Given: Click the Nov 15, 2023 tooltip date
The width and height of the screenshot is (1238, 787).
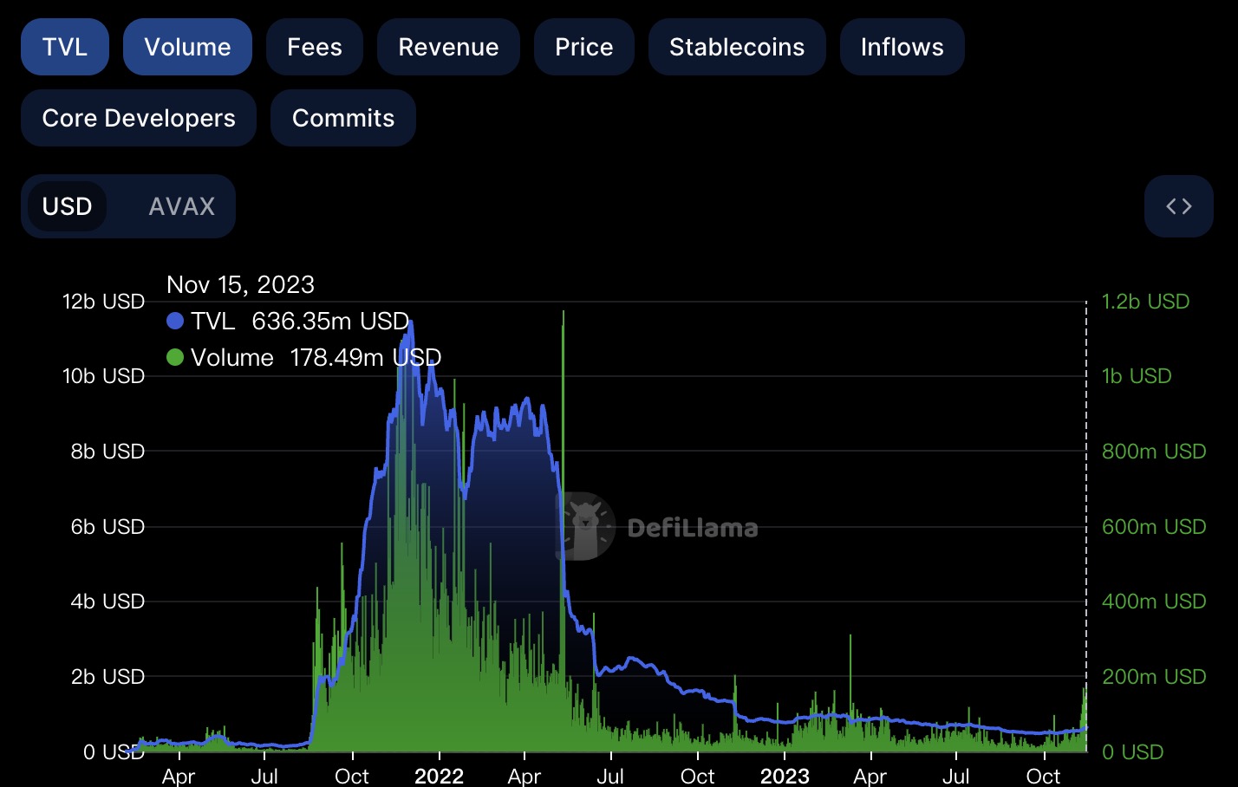Looking at the screenshot, I should 240,284.
